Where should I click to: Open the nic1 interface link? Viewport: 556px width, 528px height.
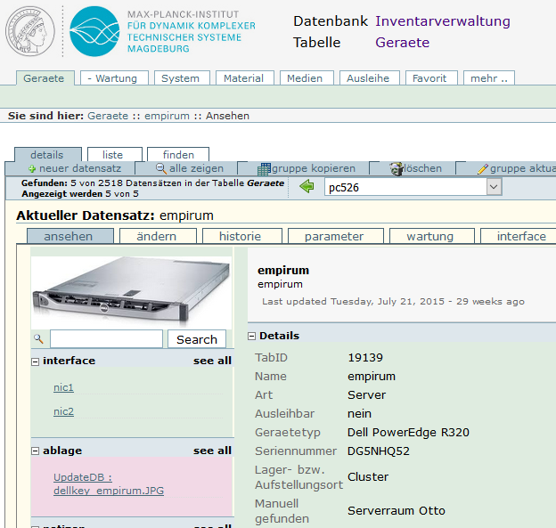63,387
